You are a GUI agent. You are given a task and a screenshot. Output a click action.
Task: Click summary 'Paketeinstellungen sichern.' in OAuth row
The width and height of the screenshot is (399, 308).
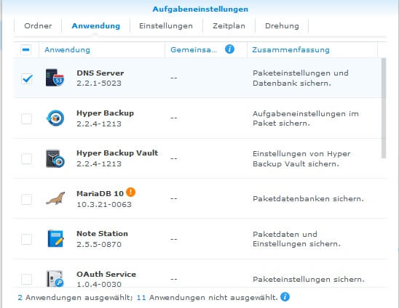(x=309, y=280)
